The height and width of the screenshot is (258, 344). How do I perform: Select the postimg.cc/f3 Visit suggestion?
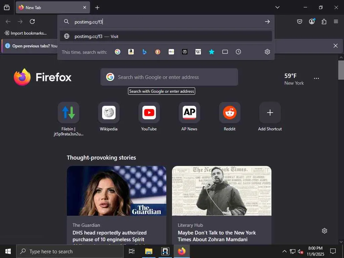[x=166, y=36]
